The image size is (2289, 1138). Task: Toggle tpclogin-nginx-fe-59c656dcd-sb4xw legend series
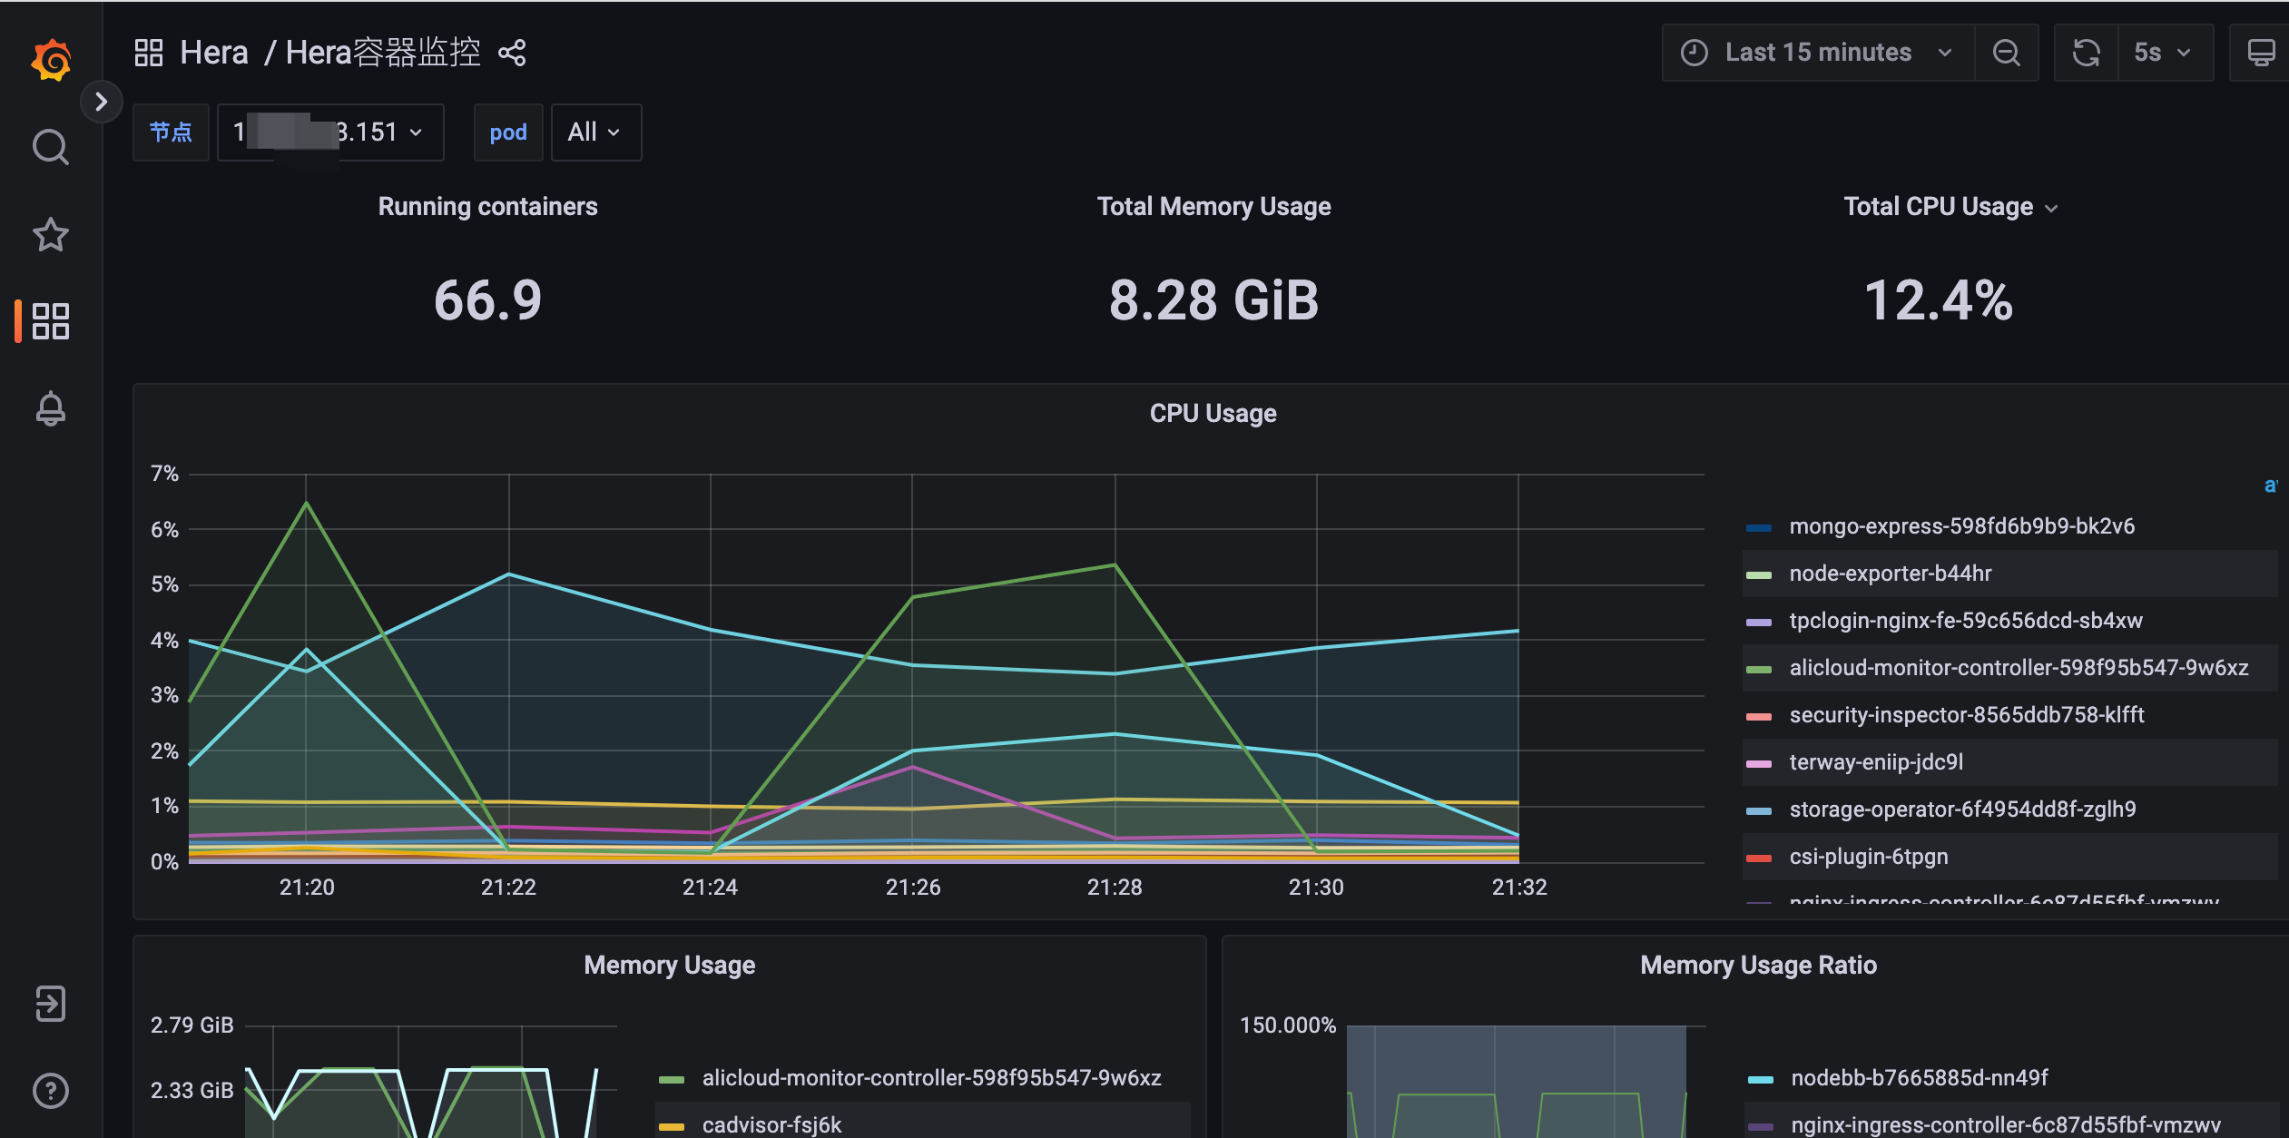(x=1966, y=621)
